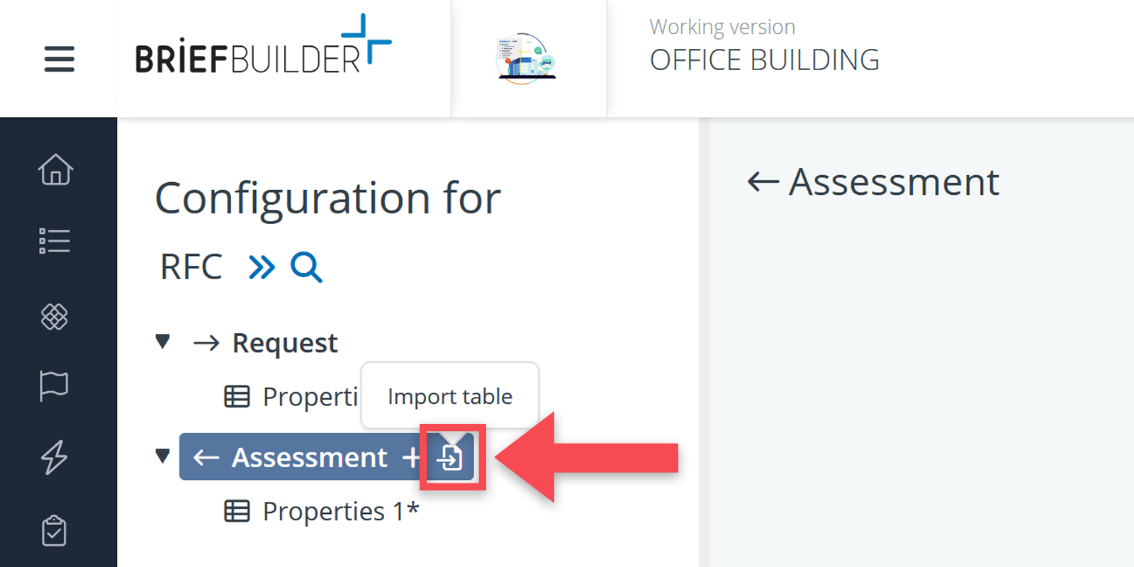
Task: Click the Office Building project thumbnail
Action: click(526, 59)
